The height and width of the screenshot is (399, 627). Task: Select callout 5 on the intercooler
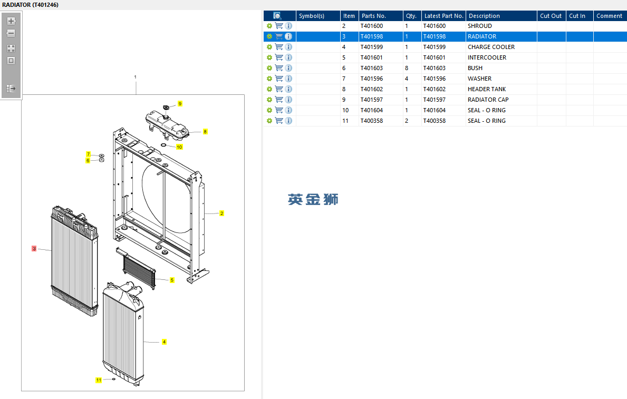172,280
